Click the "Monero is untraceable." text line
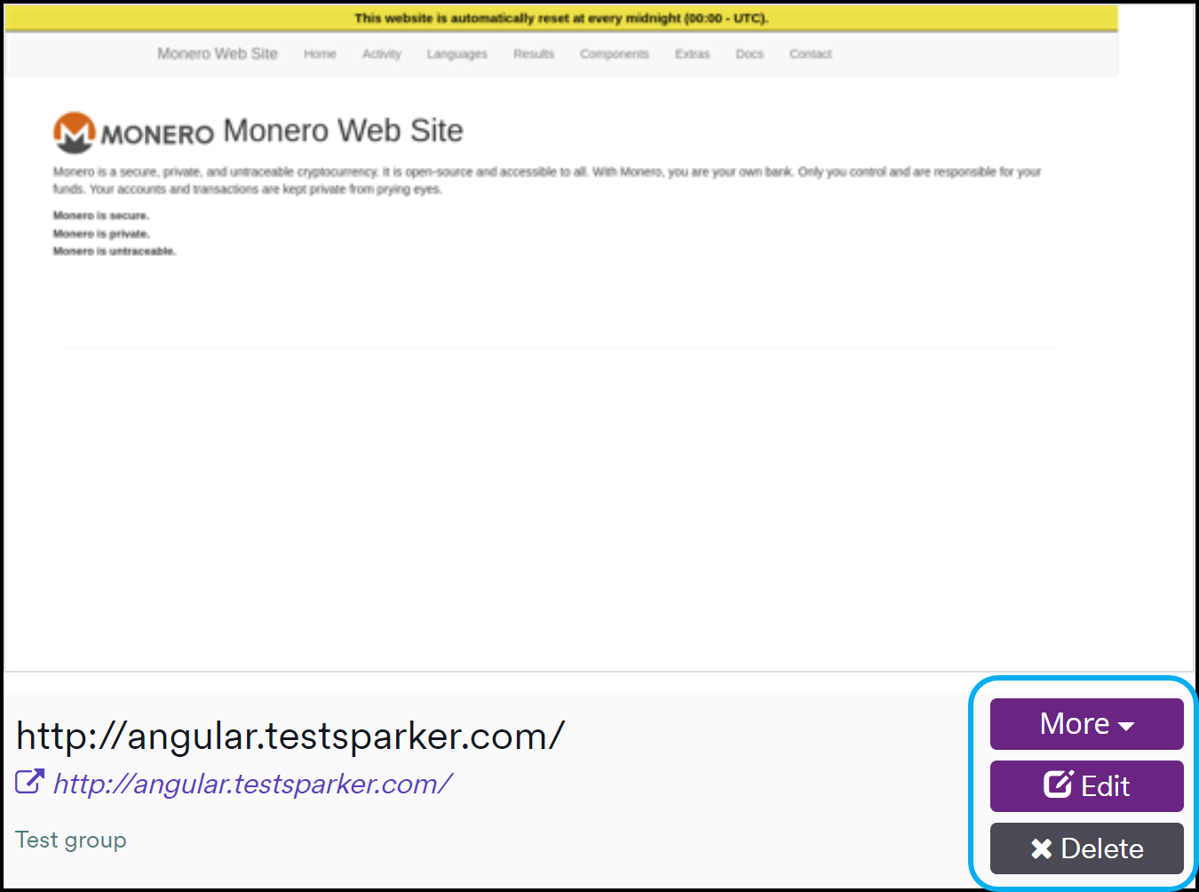Viewport: 1199px width, 892px height. pos(115,251)
